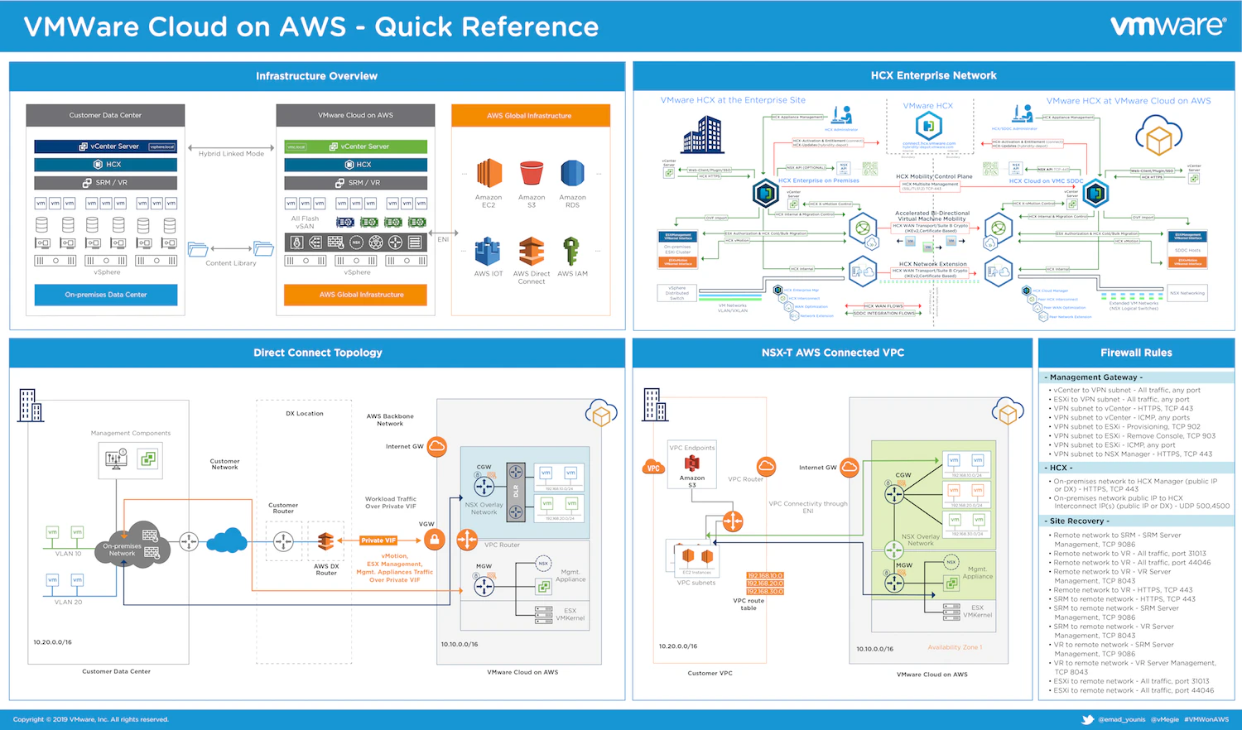Click the #VMWonAWS hashtag
Viewport: 1242px width, 730px height.
(1206, 720)
